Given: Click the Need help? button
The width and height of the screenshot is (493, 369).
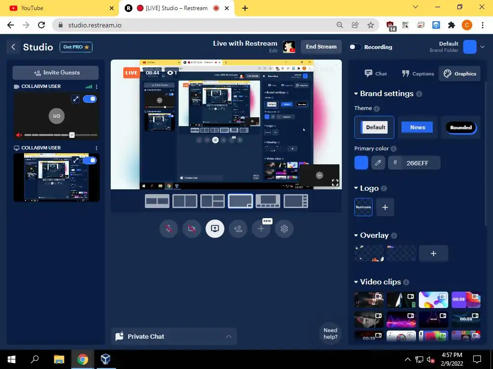Looking at the screenshot, I should (x=330, y=333).
